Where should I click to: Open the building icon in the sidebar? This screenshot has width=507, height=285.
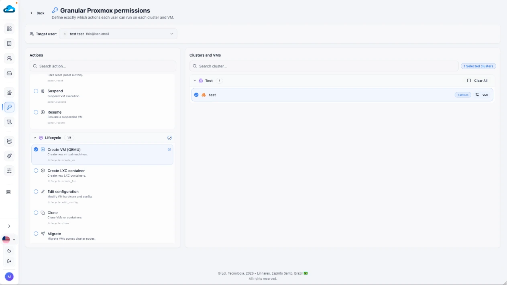coord(9,43)
